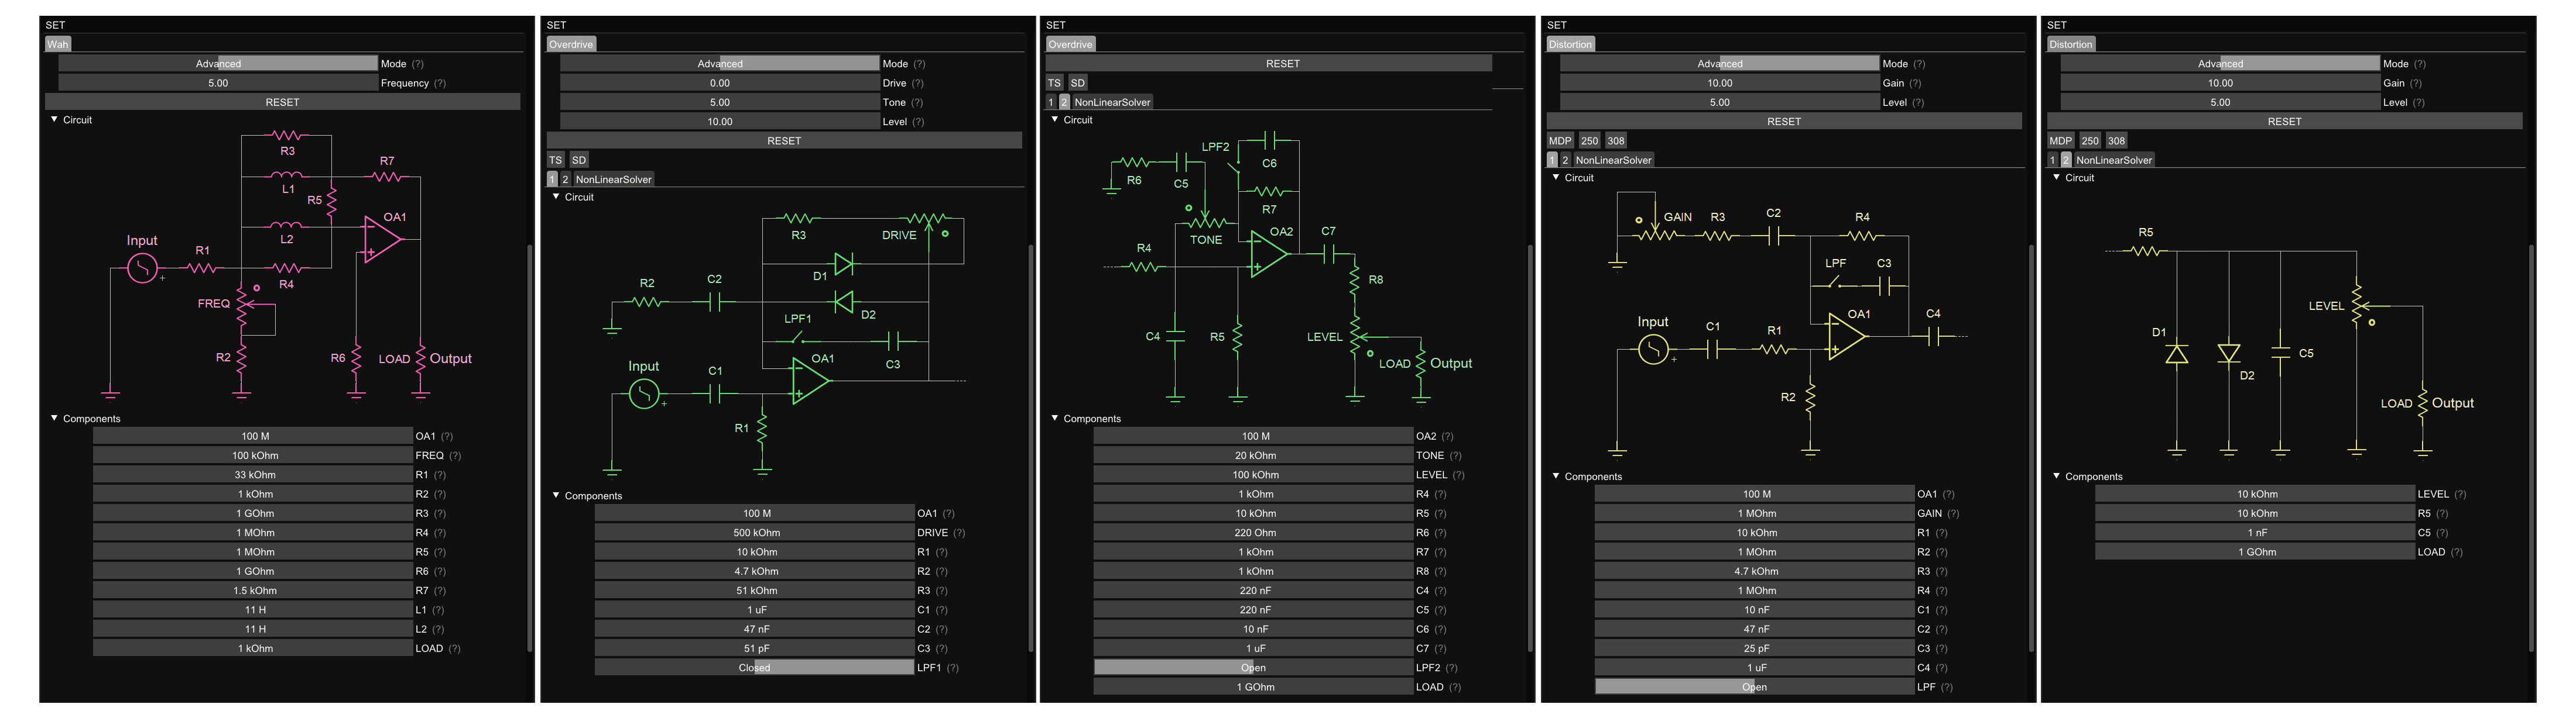
Task: Click the Frequency value field showing 5.00
Action: point(218,83)
